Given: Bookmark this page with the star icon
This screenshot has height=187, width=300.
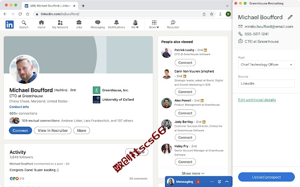Looking at the screenshot, I should tap(211, 14).
